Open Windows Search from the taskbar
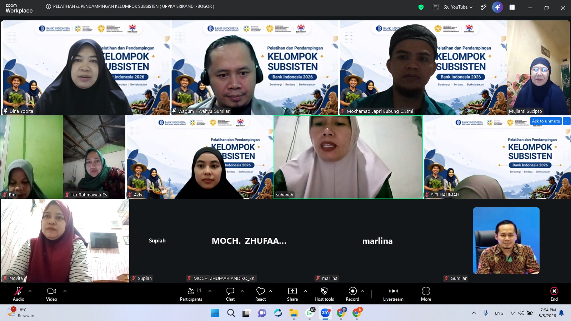 coord(231,313)
